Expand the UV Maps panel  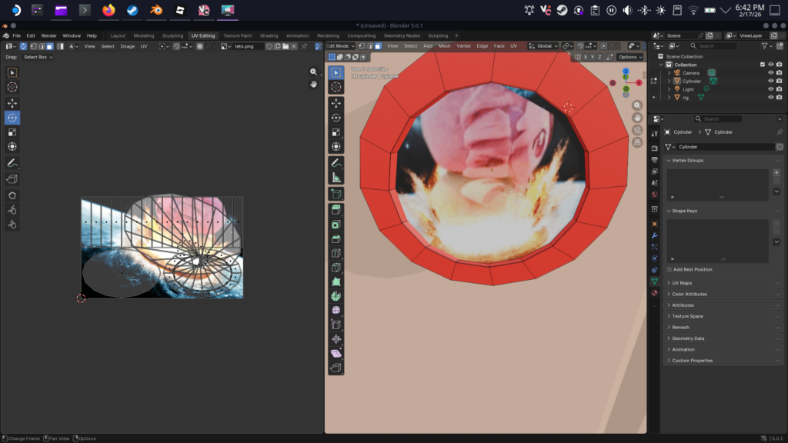tap(682, 283)
